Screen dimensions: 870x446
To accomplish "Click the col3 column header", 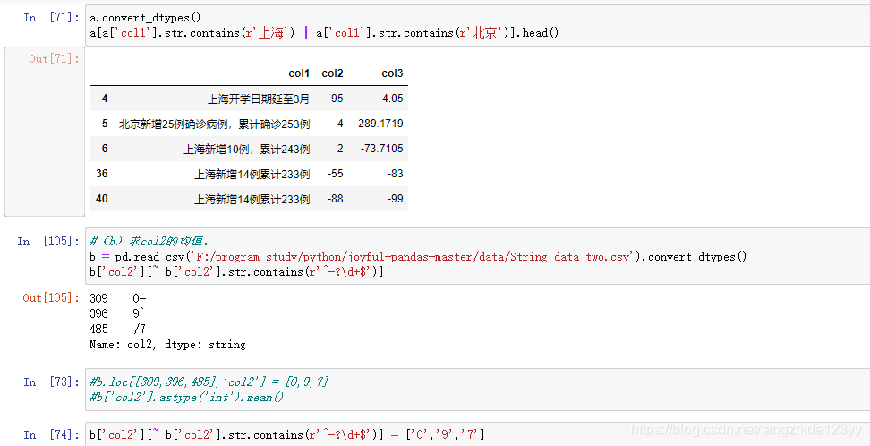I will (x=392, y=73).
